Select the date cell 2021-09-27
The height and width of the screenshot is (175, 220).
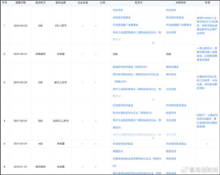(x=20, y=54)
